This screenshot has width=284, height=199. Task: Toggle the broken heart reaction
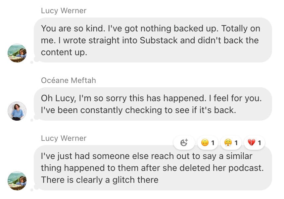tap(254, 142)
